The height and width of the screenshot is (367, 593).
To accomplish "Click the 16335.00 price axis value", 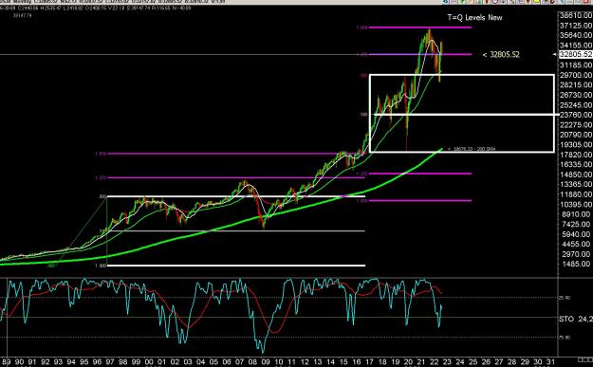I will click(576, 164).
